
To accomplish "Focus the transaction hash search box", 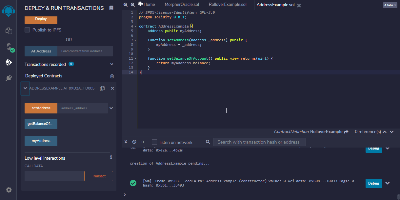I will (259, 142).
